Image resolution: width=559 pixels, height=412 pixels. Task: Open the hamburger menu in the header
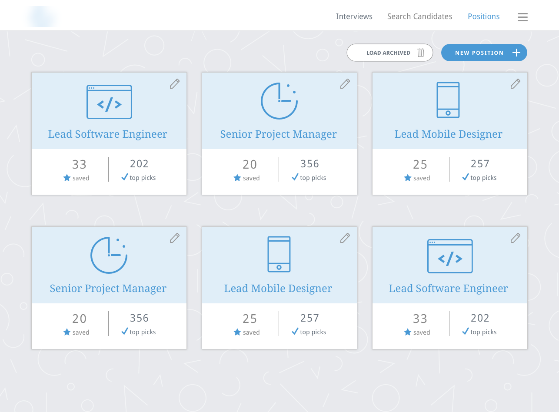coord(522,17)
